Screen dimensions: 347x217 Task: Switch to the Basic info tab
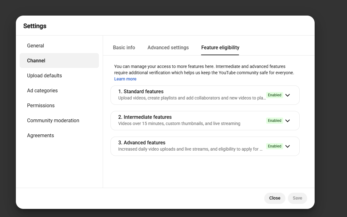coord(124,47)
